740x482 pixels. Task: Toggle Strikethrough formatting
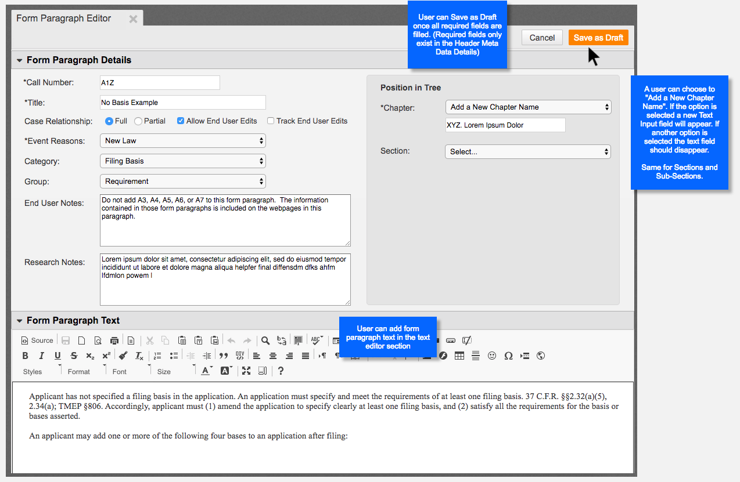tap(74, 356)
